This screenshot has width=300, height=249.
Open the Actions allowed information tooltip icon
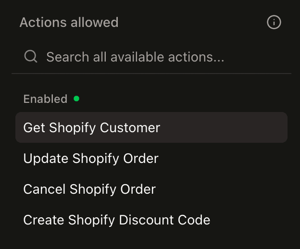274,22
